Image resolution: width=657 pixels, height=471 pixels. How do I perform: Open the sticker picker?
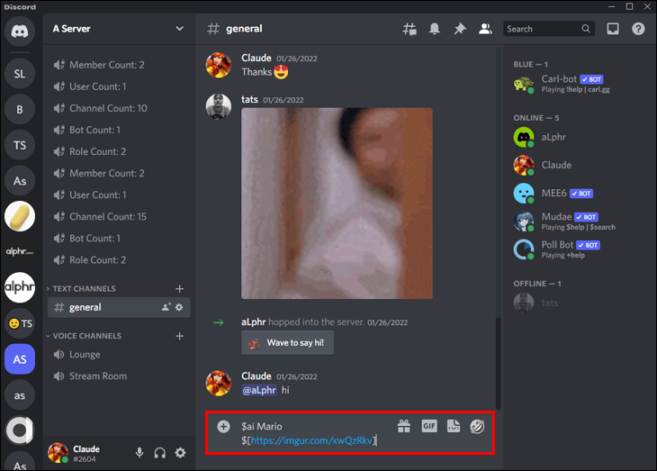(x=454, y=427)
